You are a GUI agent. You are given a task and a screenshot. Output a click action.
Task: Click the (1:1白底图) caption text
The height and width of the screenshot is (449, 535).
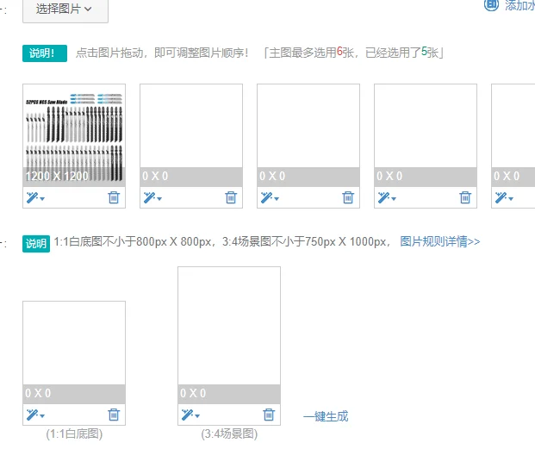coord(74,434)
